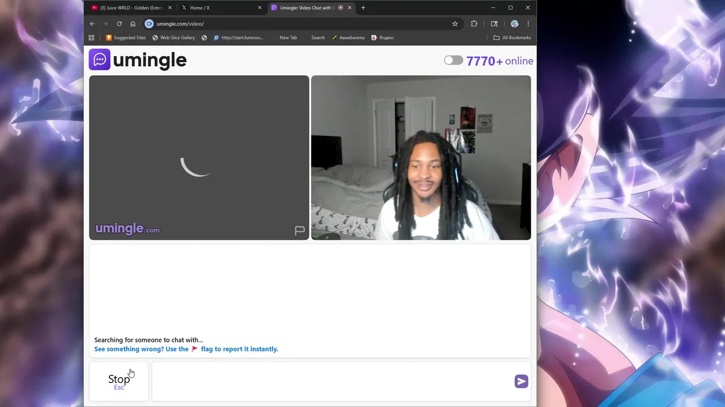Open a new browser tab
The height and width of the screenshot is (407, 725).
click(363, 8)
